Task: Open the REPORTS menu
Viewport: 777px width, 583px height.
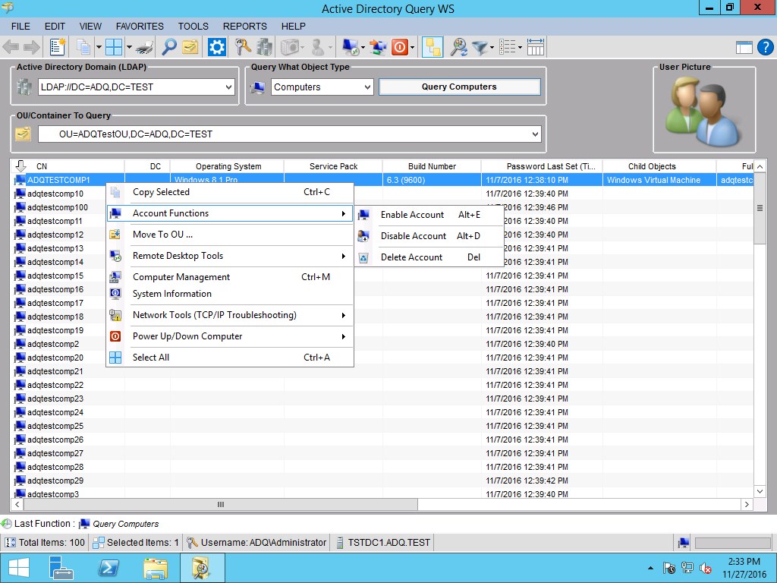Action: point(245,27)
